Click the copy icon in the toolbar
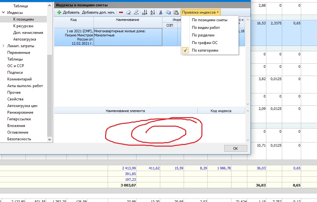 coord(168,12)
